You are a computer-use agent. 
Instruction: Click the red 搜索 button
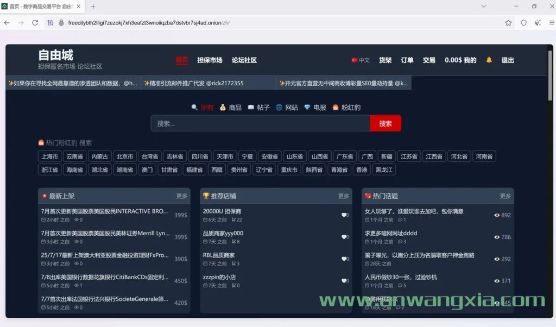click(386, 123)
